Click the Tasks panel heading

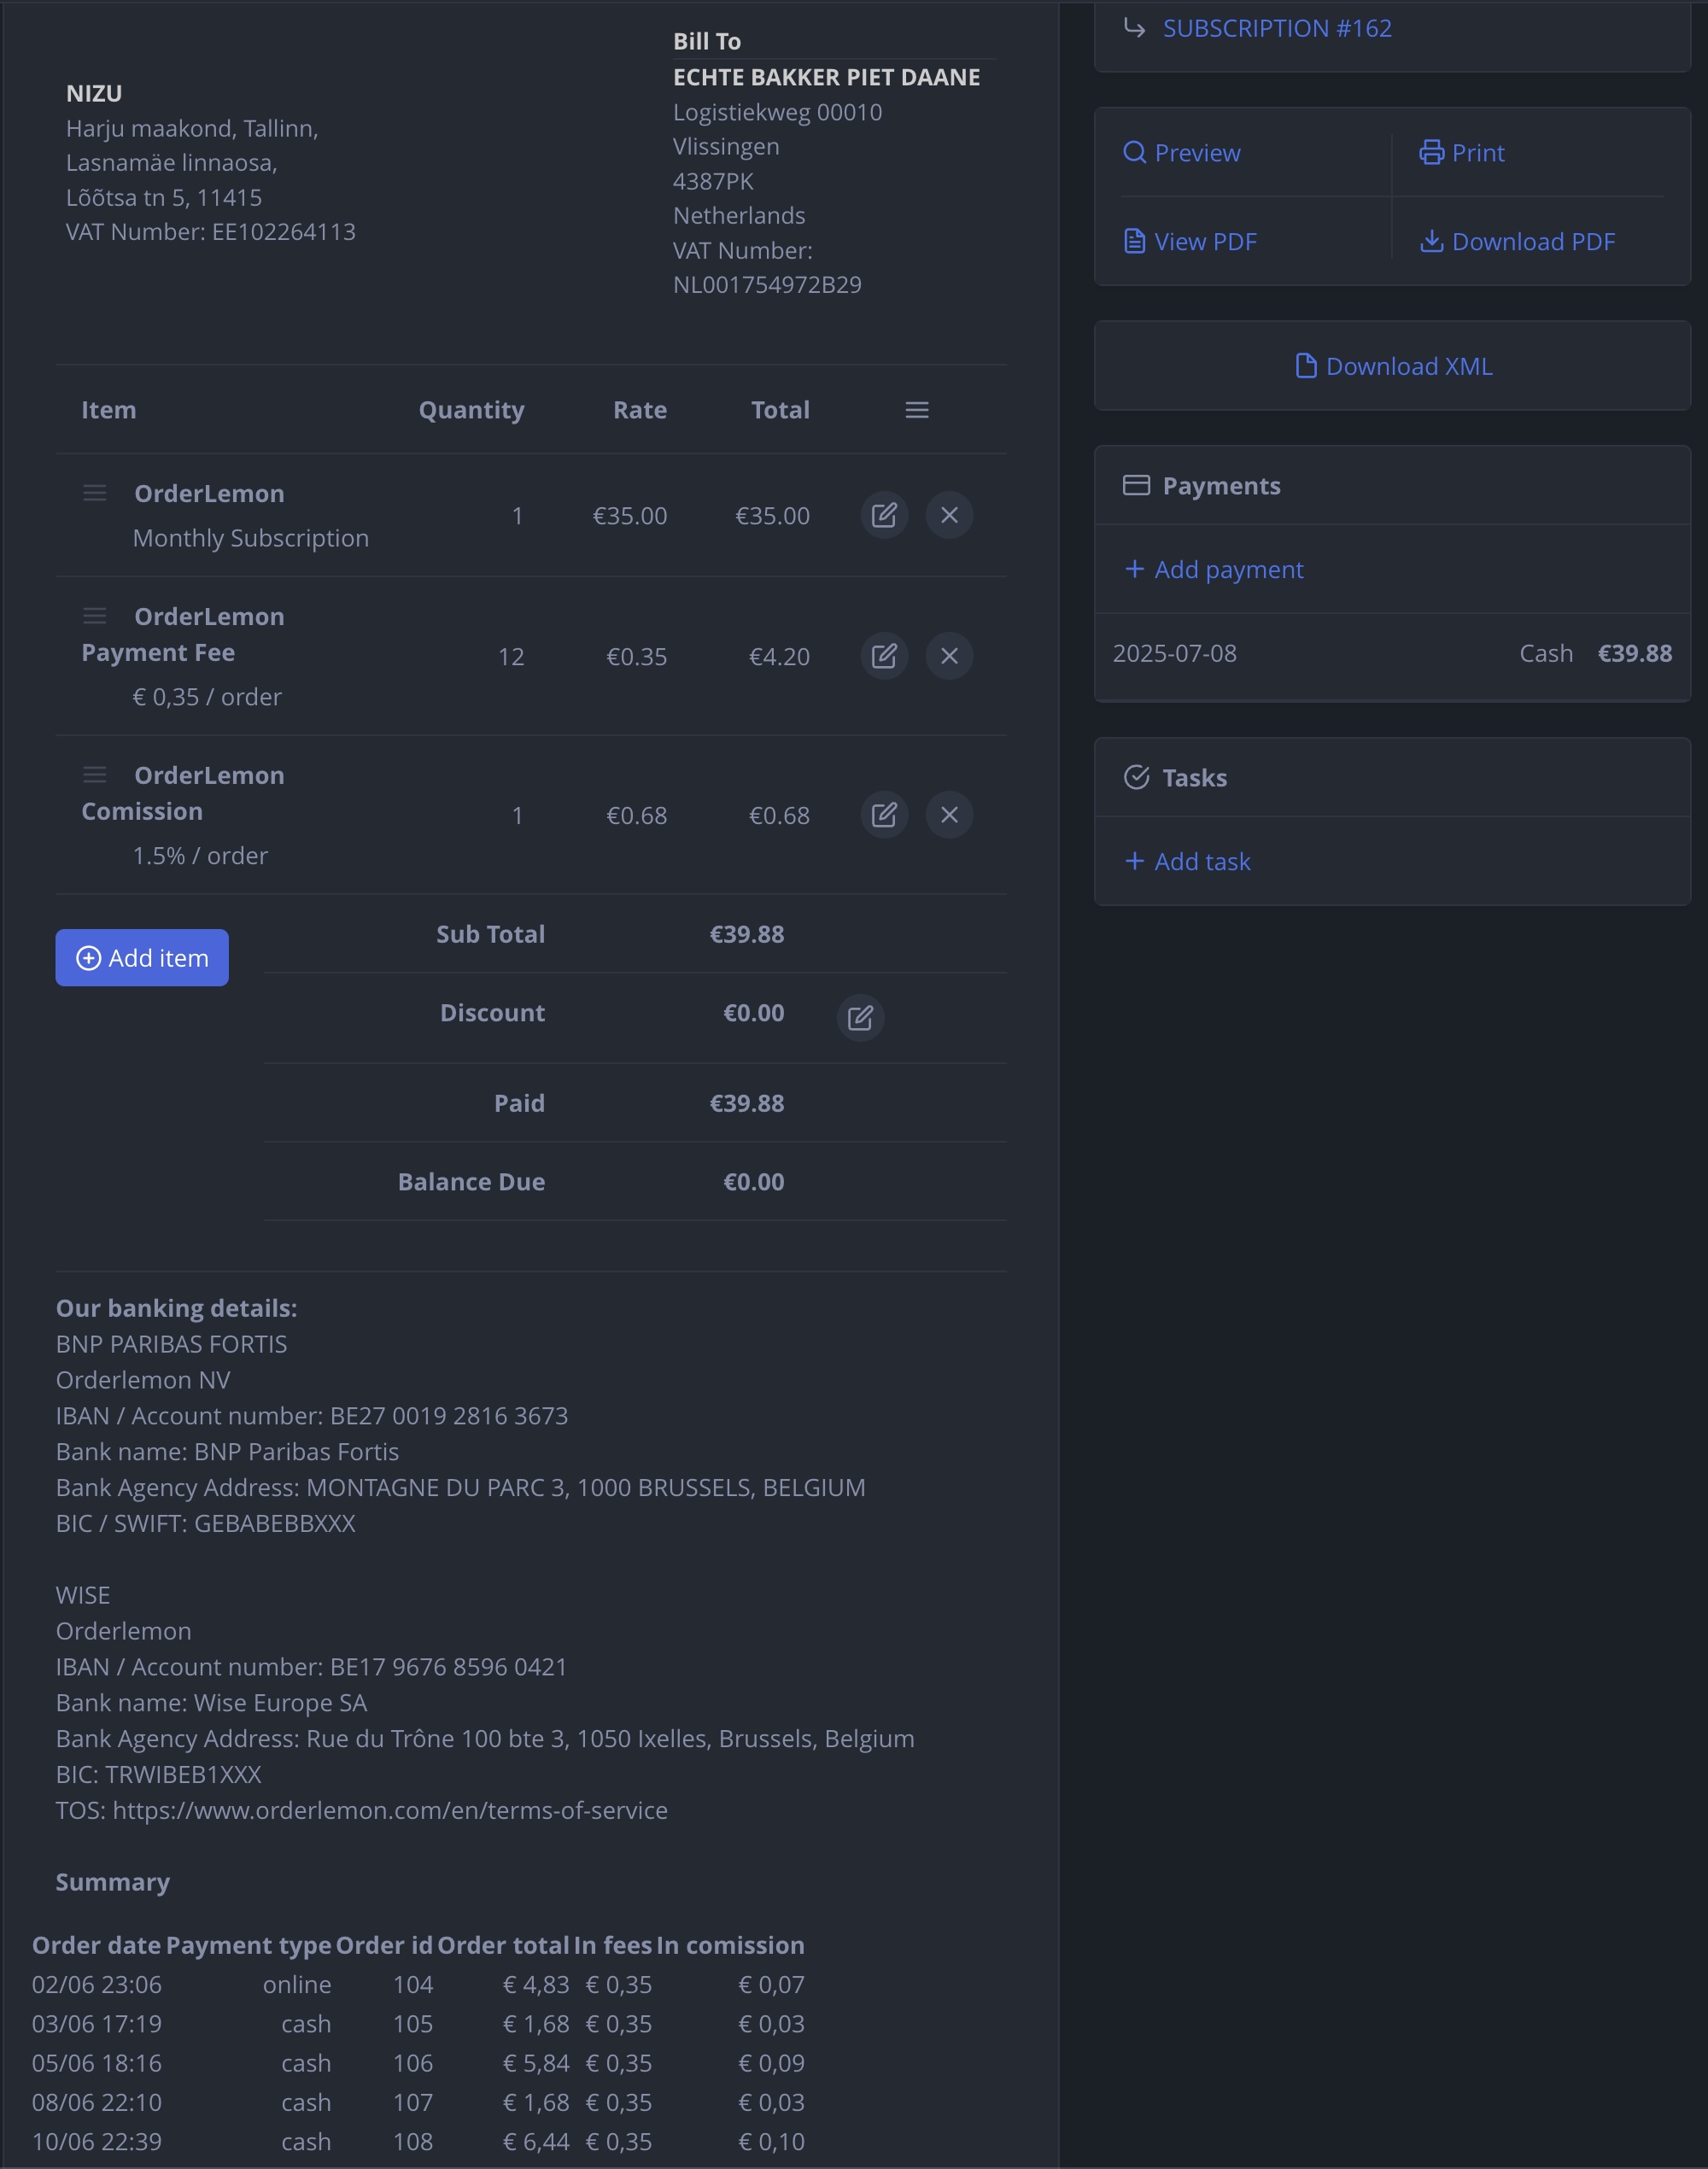point(1194,778)
